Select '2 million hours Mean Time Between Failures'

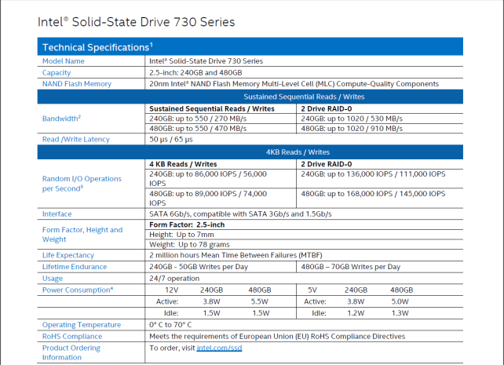point(236,255)
